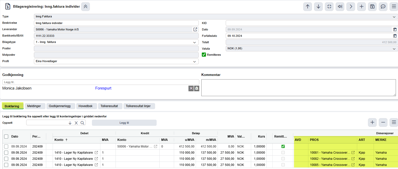
Task: Expand the Bilagstype dropdown
Action: click(x=194, y=42)
